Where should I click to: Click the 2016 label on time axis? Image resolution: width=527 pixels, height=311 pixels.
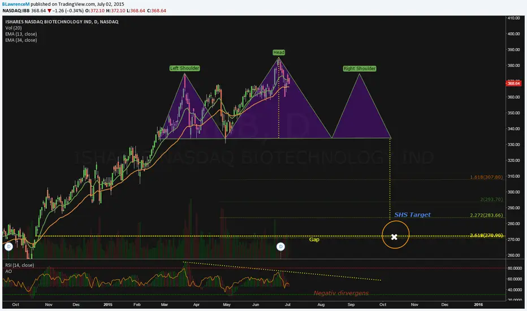478,305
